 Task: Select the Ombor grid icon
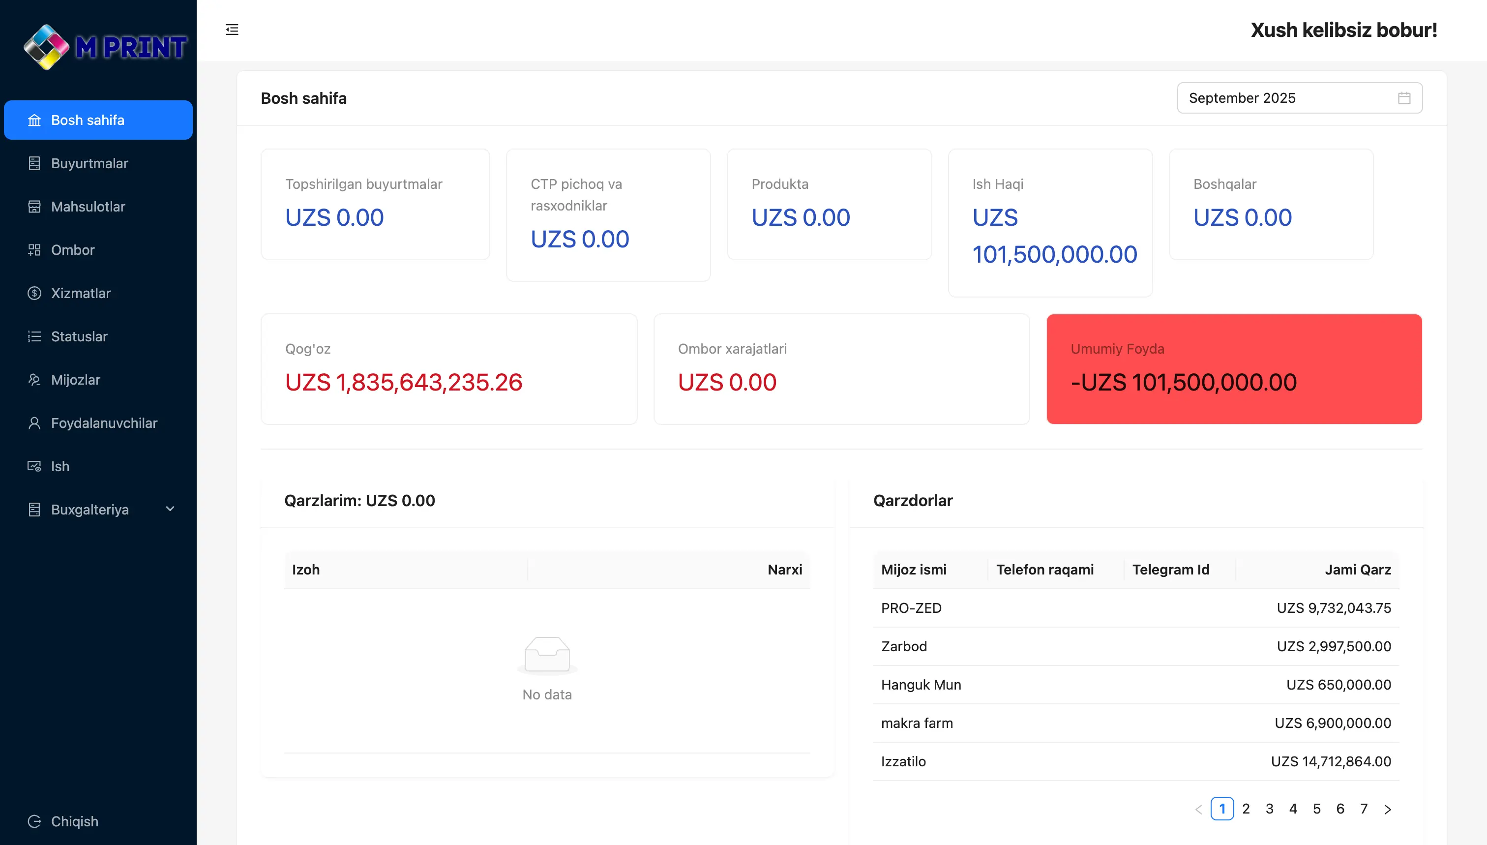coord(34,249)
